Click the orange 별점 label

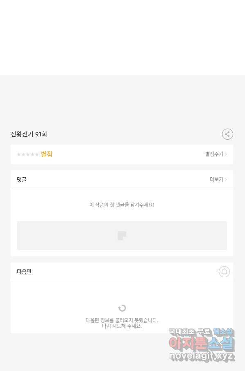point(46,154)
